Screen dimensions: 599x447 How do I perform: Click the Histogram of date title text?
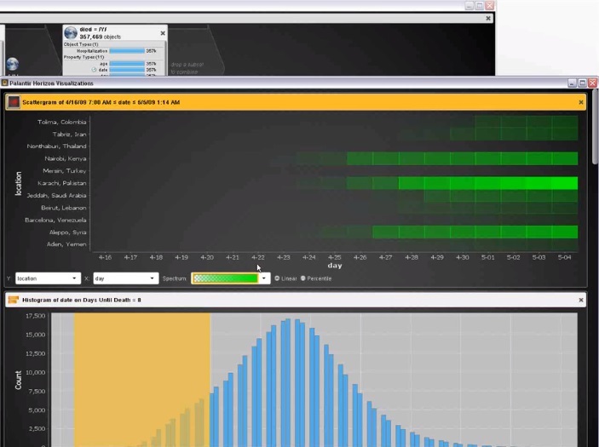(81, 300)
